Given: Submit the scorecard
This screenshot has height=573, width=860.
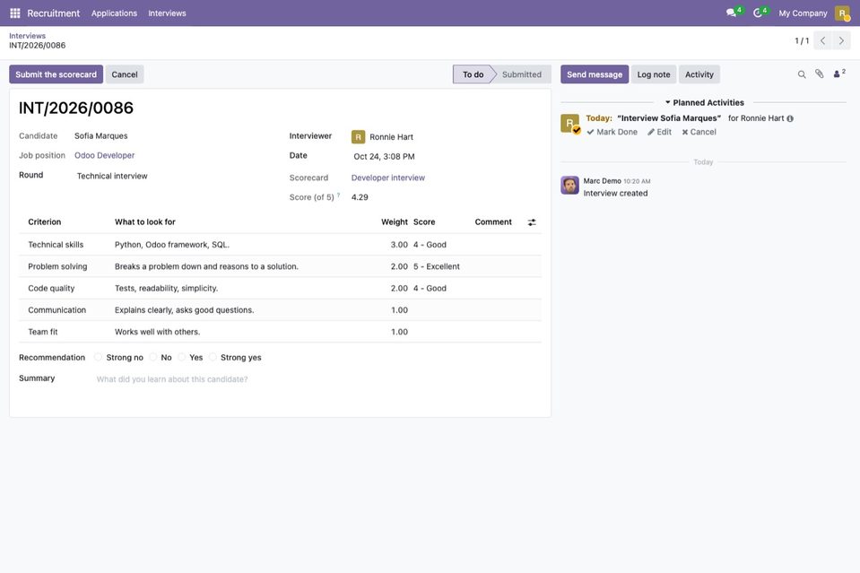Looking at the screenshot, I should coord(56,74).
